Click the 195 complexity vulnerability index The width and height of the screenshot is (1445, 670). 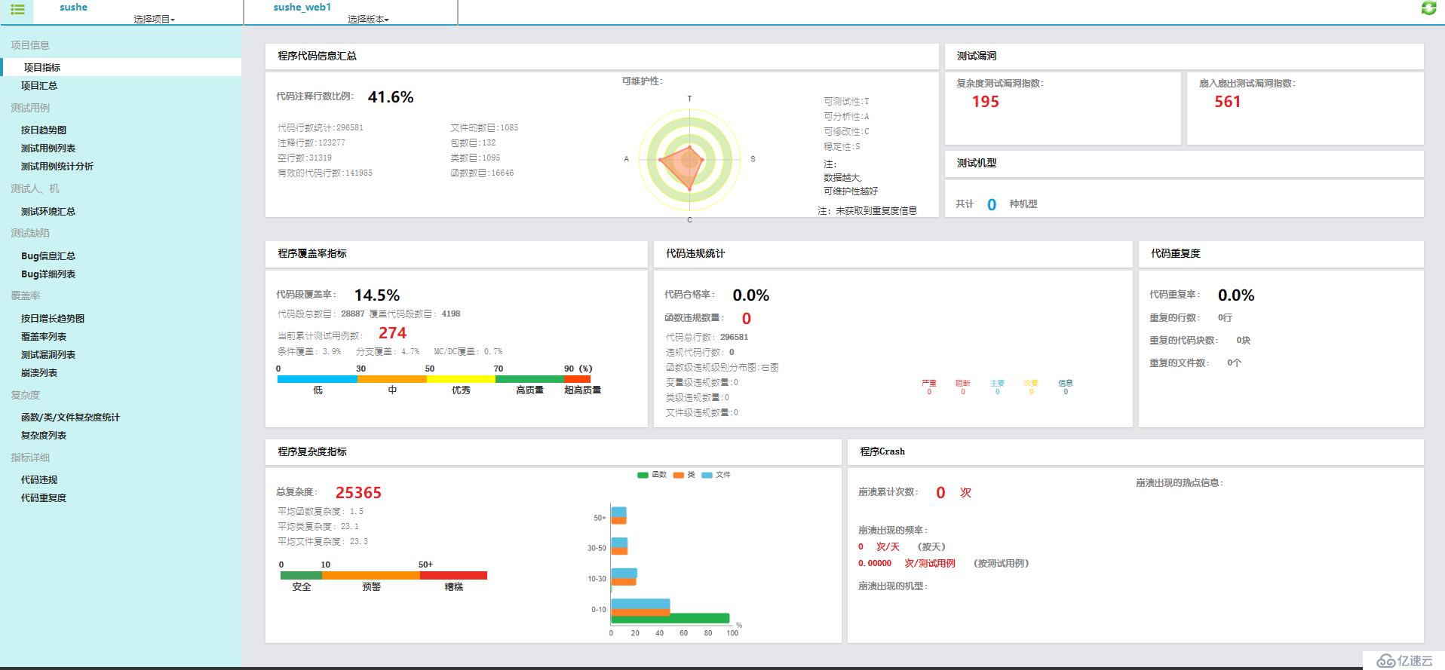click(x=985, y=102)
